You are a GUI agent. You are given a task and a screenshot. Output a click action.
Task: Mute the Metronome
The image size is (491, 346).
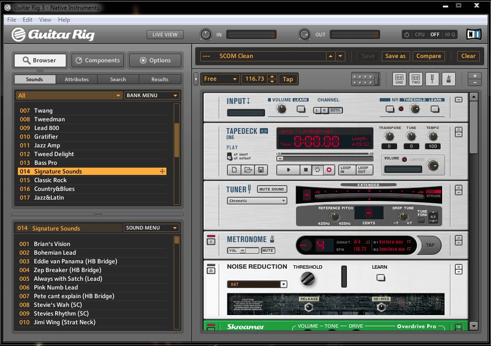point(268,250)
